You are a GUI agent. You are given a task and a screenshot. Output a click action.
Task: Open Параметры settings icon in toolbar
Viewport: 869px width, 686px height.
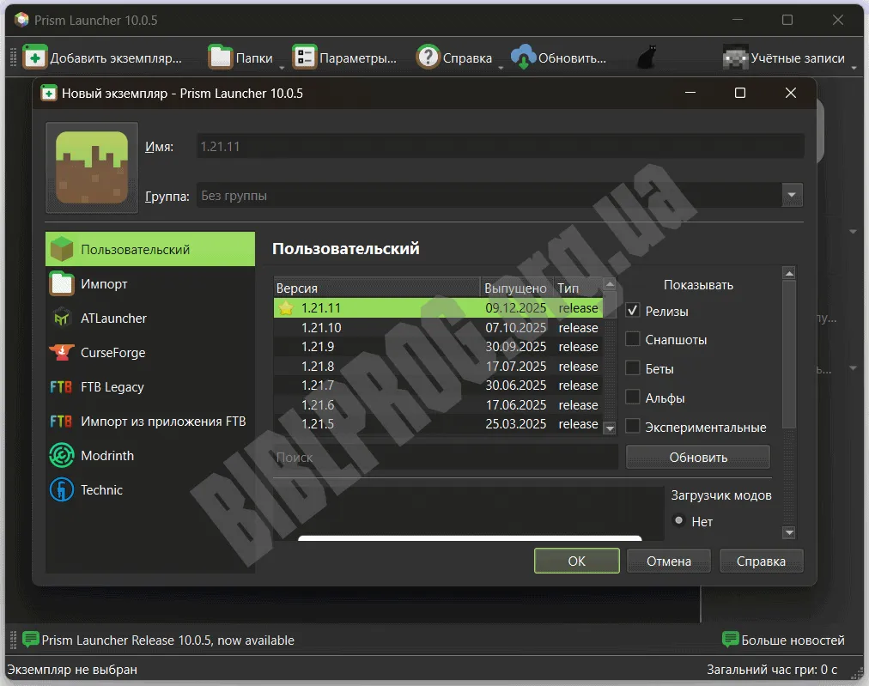(x=304, y=57)
